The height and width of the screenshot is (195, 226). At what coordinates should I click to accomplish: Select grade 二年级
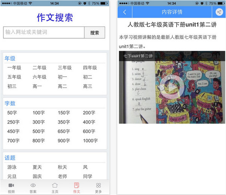point(40,68)
